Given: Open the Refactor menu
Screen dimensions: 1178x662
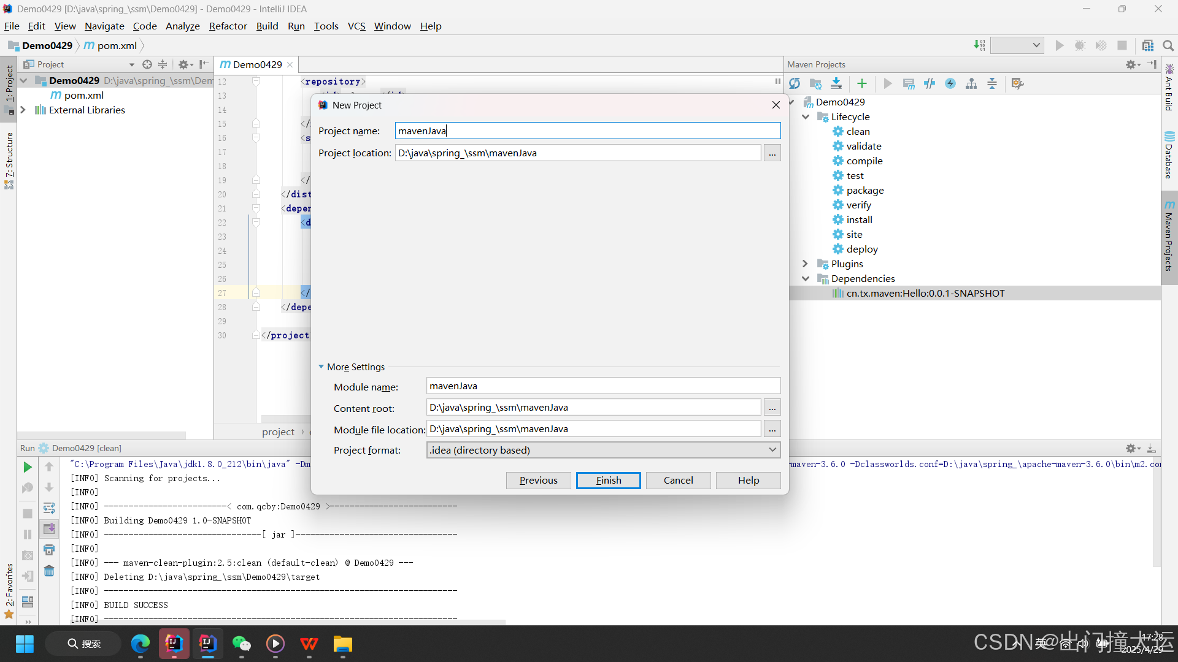Looking at the screenshot, I should [x=228, y=26].
